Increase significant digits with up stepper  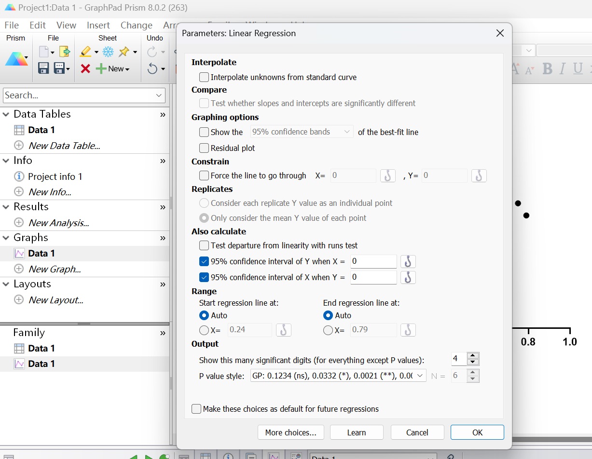(473, 356)
